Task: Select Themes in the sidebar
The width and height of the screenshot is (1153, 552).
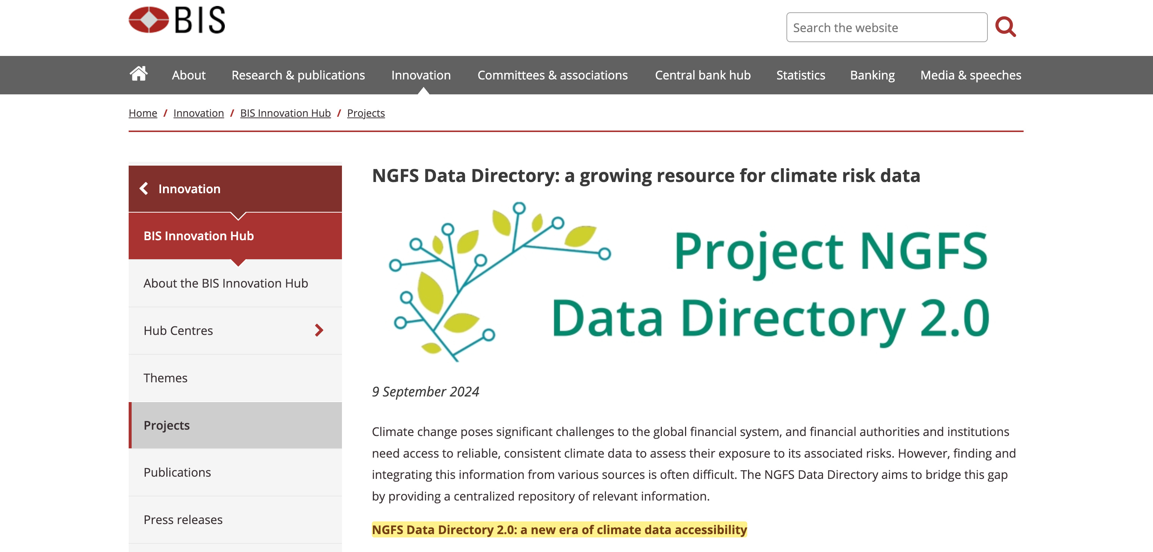Action: [x=165, y=378]
